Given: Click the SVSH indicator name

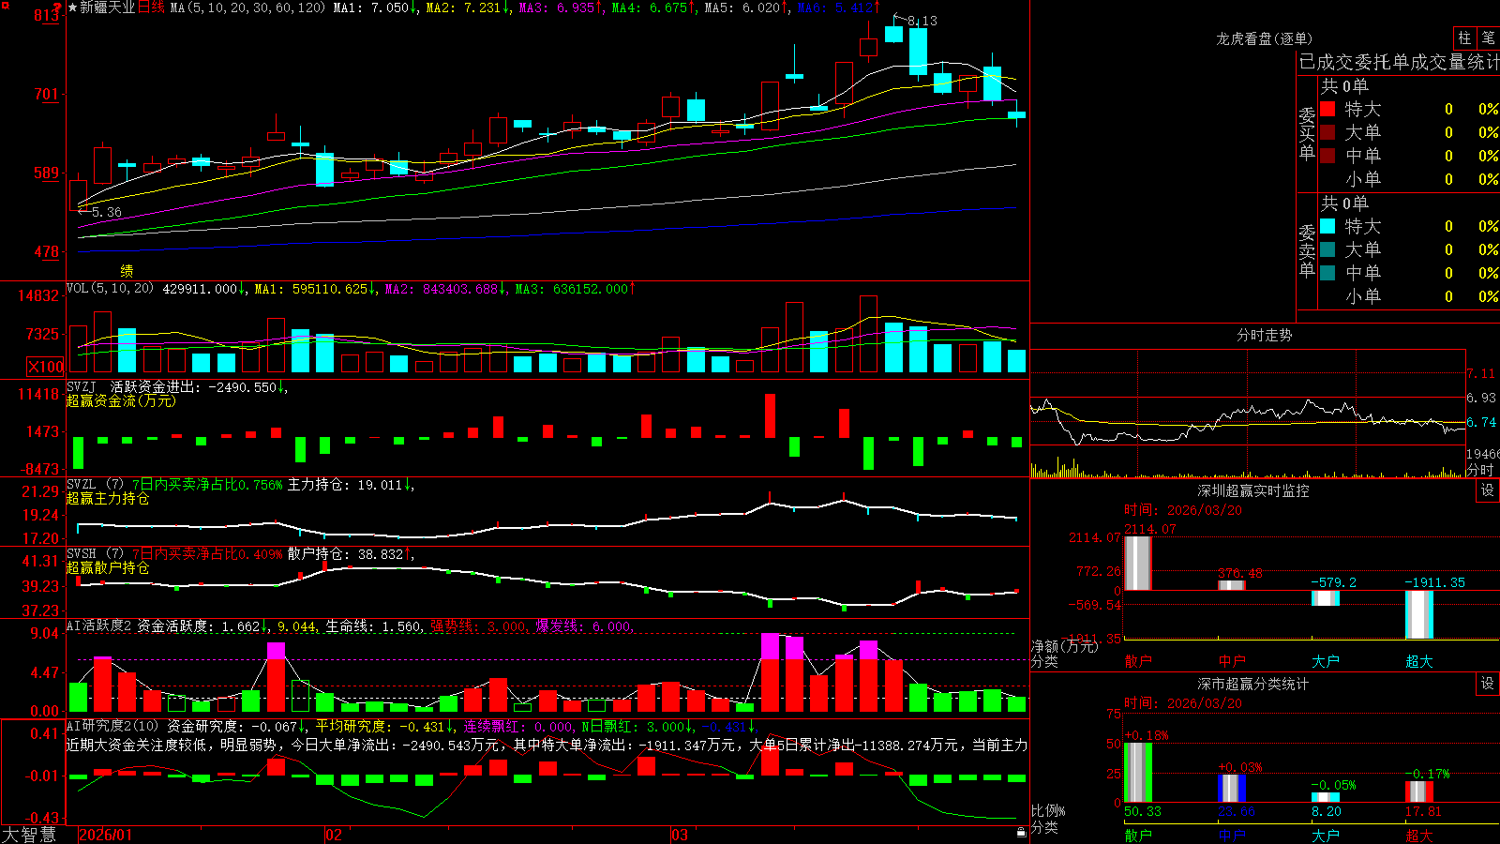Looking at the screenshot, I should tap(81, 554).
